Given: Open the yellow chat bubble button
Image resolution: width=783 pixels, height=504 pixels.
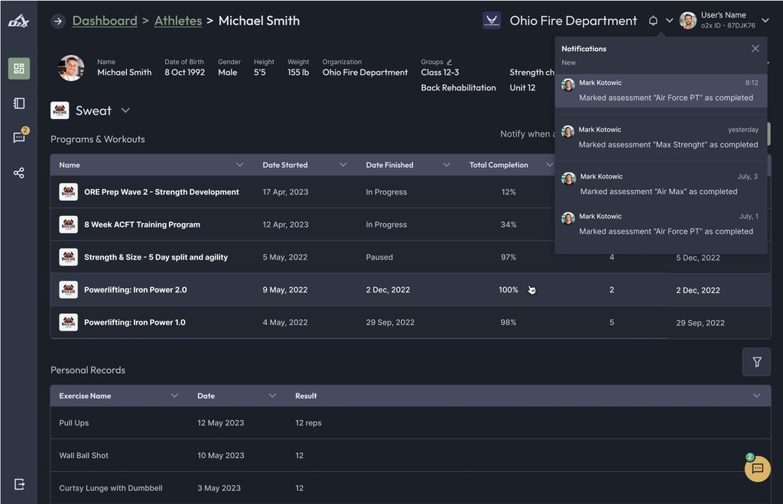Looking at the screenshot, I should [x=758, y=469].
